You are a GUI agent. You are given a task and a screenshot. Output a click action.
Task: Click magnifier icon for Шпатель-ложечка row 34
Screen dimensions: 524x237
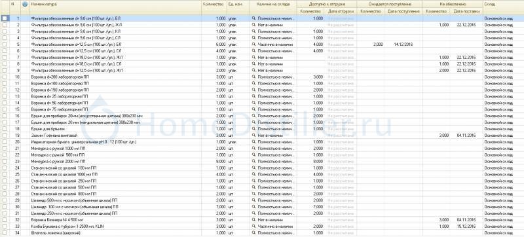click(x=253, y=233)
